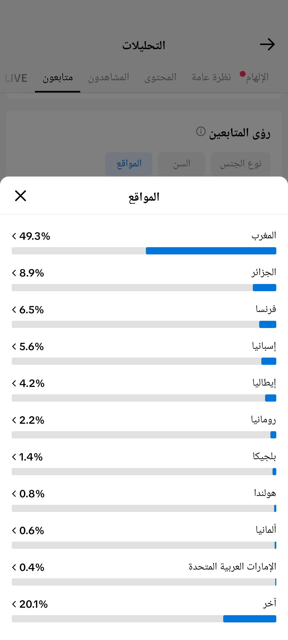Tap the back arrow in the header
288x640 pixels.
pyautogui.click(x=267, y=44)
